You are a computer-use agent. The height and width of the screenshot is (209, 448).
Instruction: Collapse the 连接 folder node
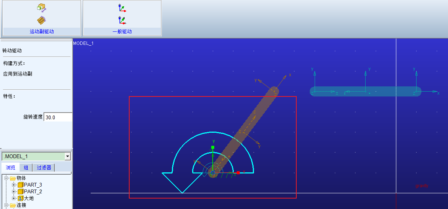[6, 205]
